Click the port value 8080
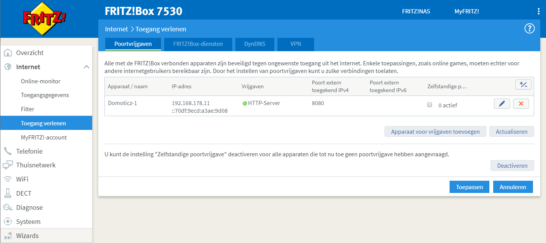The width and height of the screenshot is (546, 243). pyautogui.click(x=318, y=103)
